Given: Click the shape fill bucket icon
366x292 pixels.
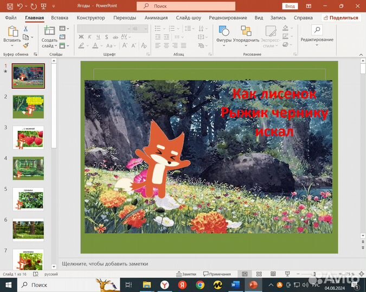Looking at the screenshot, I should pyautogui.click(x=285, y=28).
